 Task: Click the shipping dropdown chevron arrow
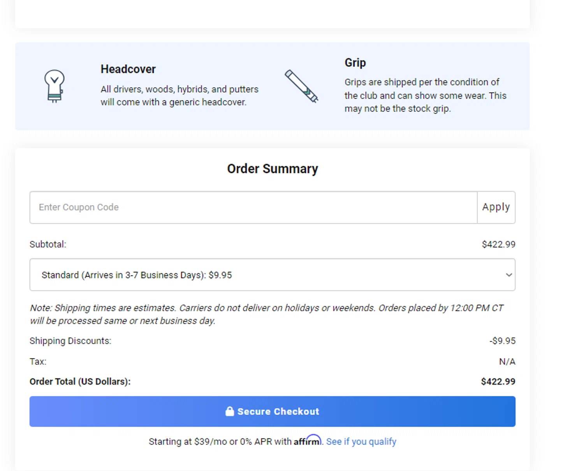click(508, 275)
